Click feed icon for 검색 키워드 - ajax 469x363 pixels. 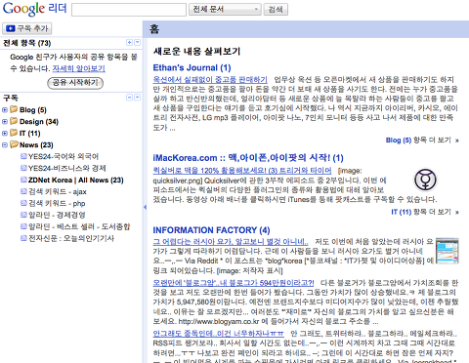(x=23, y=191)
